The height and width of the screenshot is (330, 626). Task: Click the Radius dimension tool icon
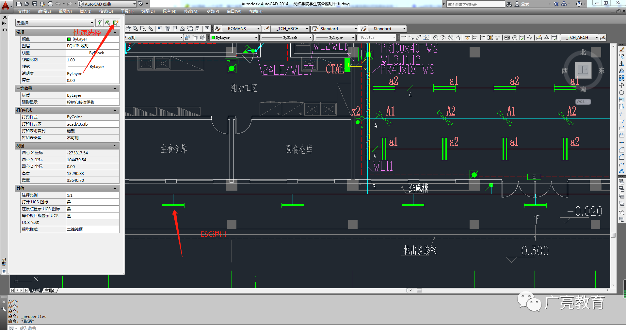436,38
